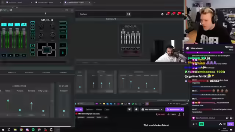Select effects preset 2 in GoXLR
This screenshot has height=132, width=235.
[33, 26]
